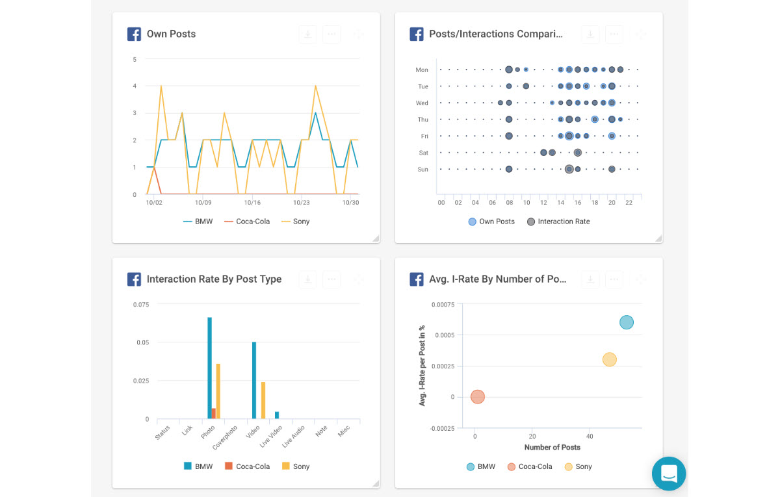This screenshot has width=780, height=497.
Task: Click the Coca-Cola Photo bar
Action: click(214, 414)
